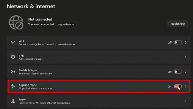Turn on the Wi-Fi toggle
The height and width of the screenshot is (109, 193).
[x=178, y=42]
